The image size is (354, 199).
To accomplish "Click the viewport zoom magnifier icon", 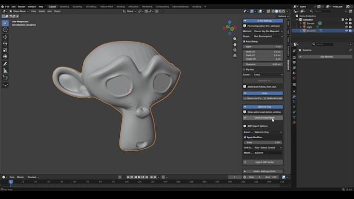I will [x=235, y=39].
